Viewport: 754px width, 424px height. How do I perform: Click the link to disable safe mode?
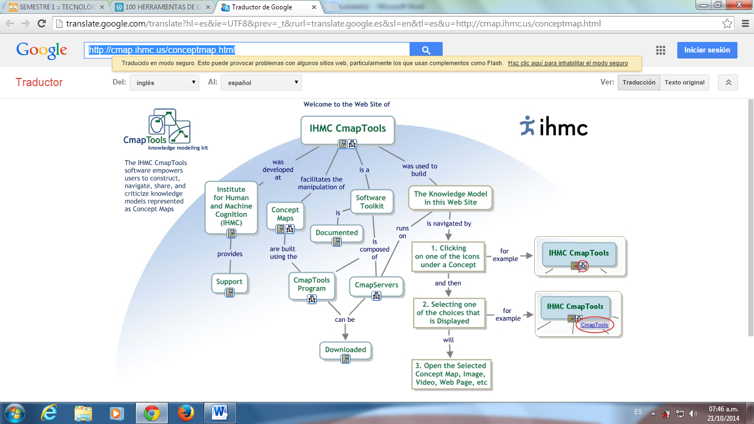click(x=567, y=63)
